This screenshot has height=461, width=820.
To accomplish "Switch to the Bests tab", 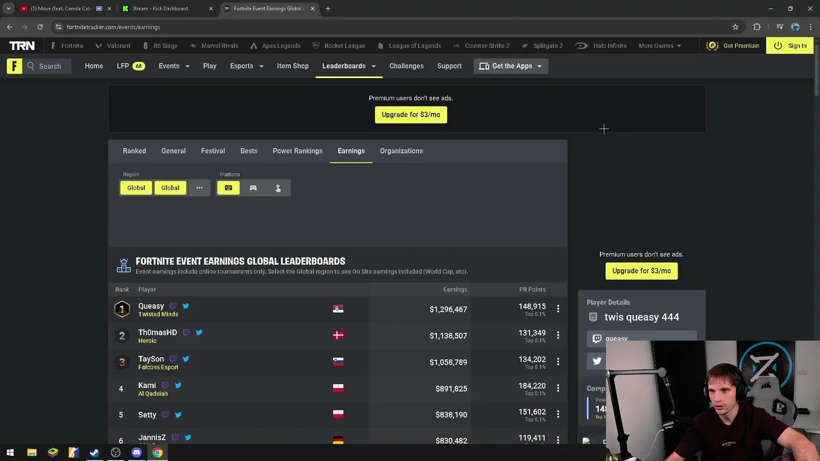I will 249,150.
